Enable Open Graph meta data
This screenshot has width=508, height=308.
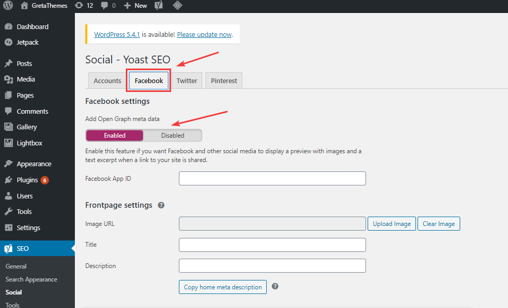(x=114, y=135)
